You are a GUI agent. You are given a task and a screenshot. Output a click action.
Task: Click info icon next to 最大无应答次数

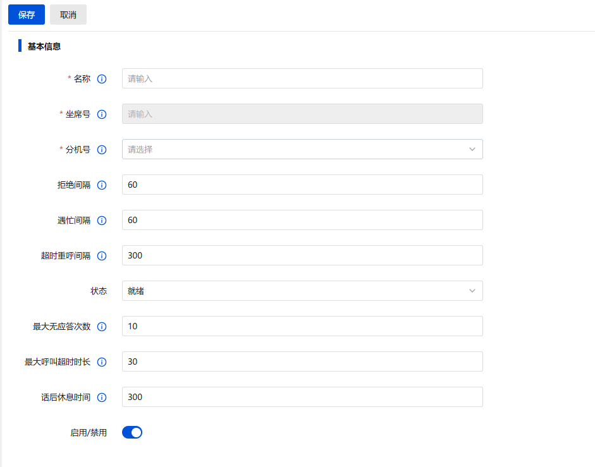102,327
